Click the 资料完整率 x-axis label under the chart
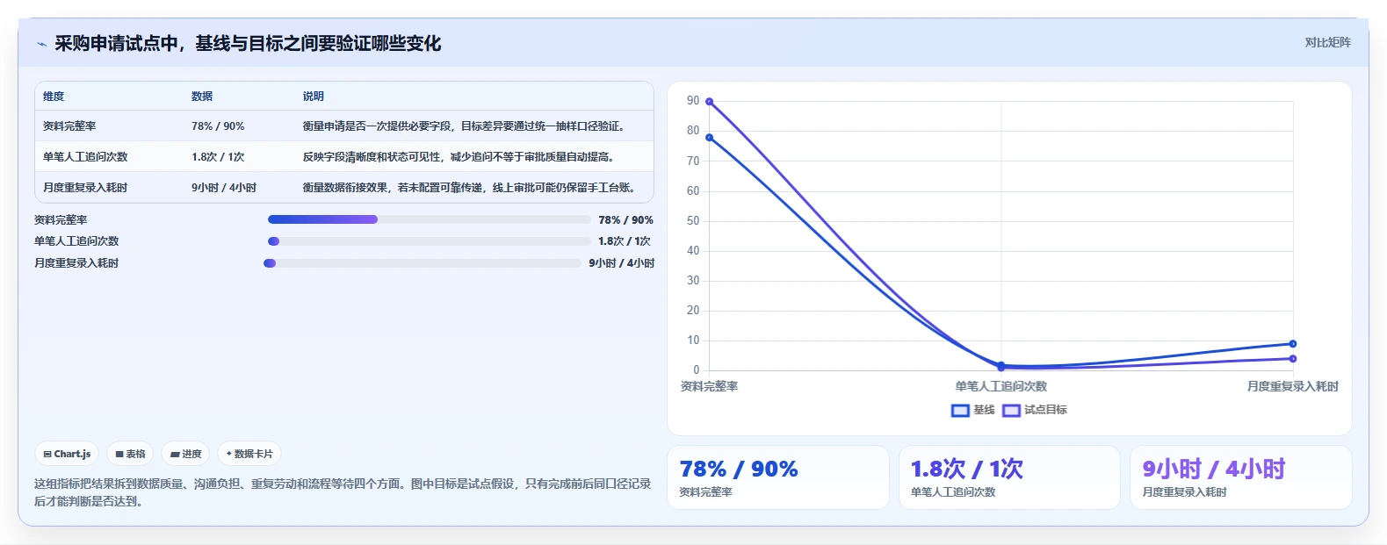 710,386
